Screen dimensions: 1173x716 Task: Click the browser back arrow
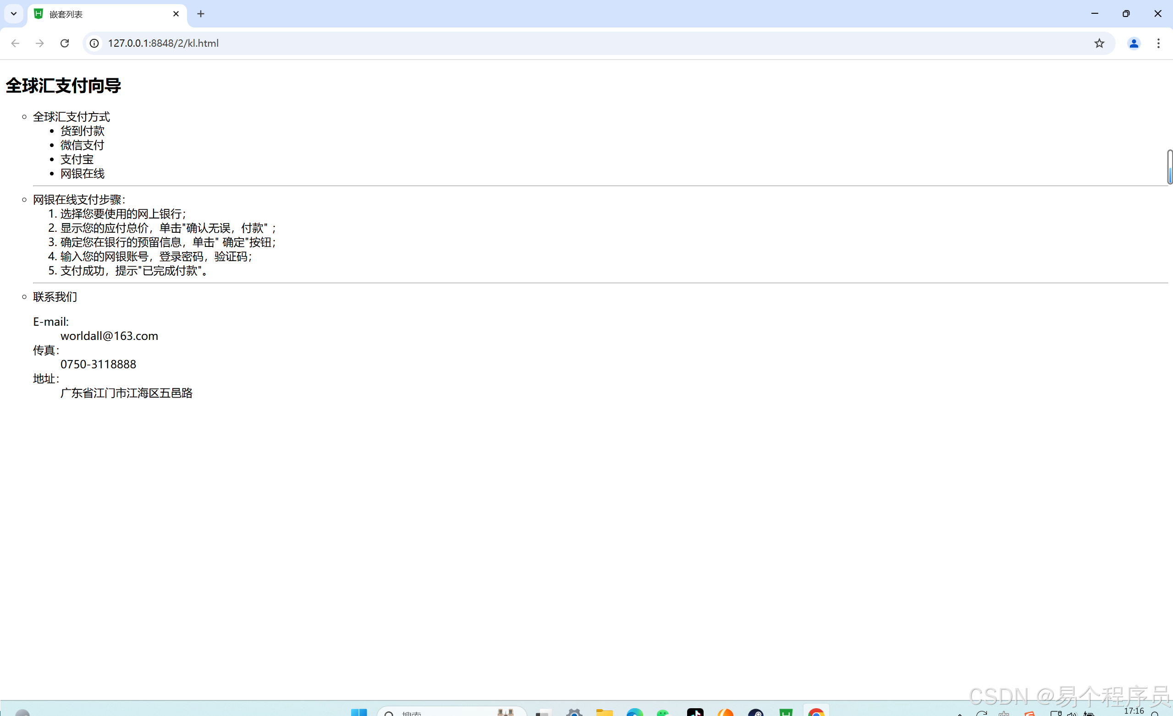pyautogui.click(x=15, y=44)
